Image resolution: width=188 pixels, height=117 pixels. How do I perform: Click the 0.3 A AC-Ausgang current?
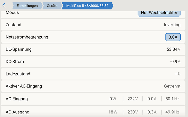pos(152,112)
